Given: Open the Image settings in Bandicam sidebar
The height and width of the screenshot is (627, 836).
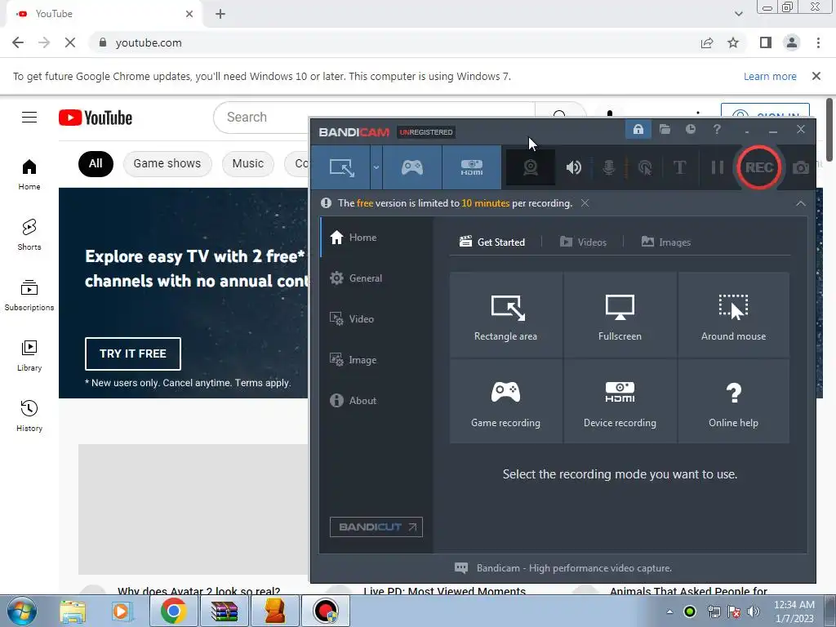Looking at the screenshot, I should click(x=376, y=360).
